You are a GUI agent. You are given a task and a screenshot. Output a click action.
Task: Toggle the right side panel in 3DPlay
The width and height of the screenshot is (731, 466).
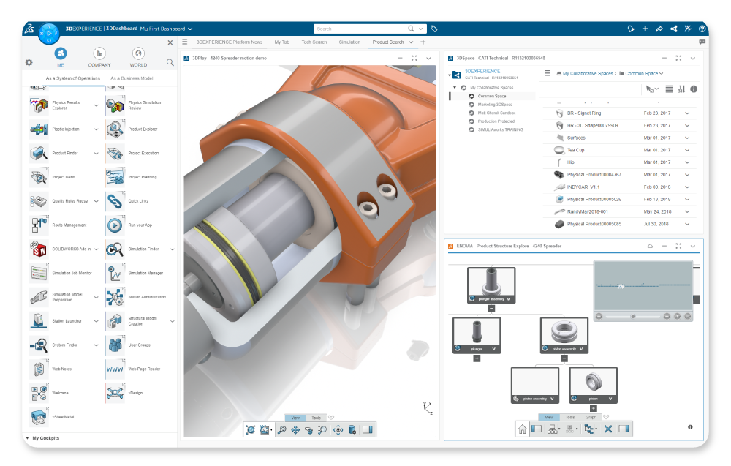[x=368, y=429]
